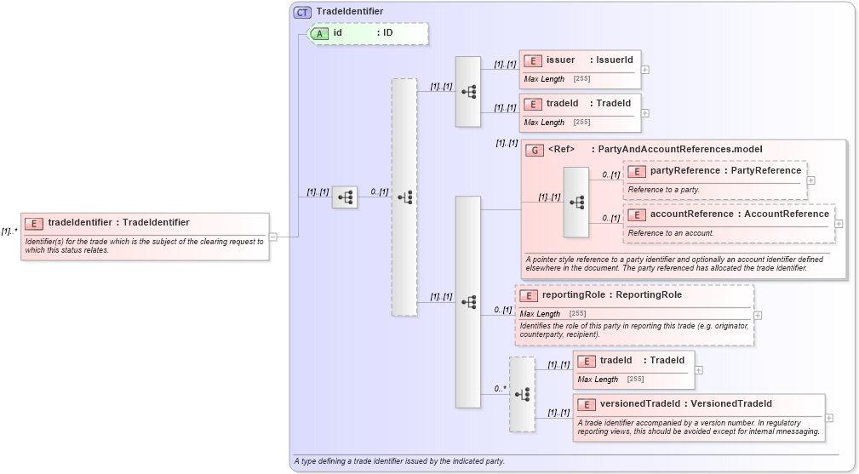Select the reportingRole : ReportingRole label
Viewport: 859px width, 474px height.
[612, 295]
